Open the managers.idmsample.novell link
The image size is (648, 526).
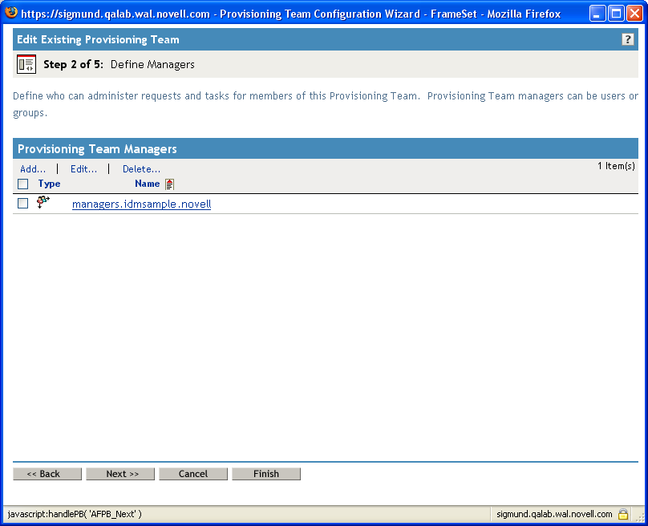pyautogui.click(x=142, y=204)
